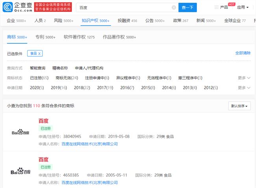Viewport: 256px width, 188px height.
Task: Filter by application year 2018(22)
Action: tap(82, 88)
